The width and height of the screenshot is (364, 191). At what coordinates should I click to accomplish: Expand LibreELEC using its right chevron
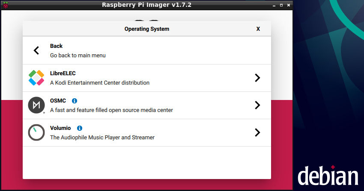pyautogui.click(x=257, y=78)
